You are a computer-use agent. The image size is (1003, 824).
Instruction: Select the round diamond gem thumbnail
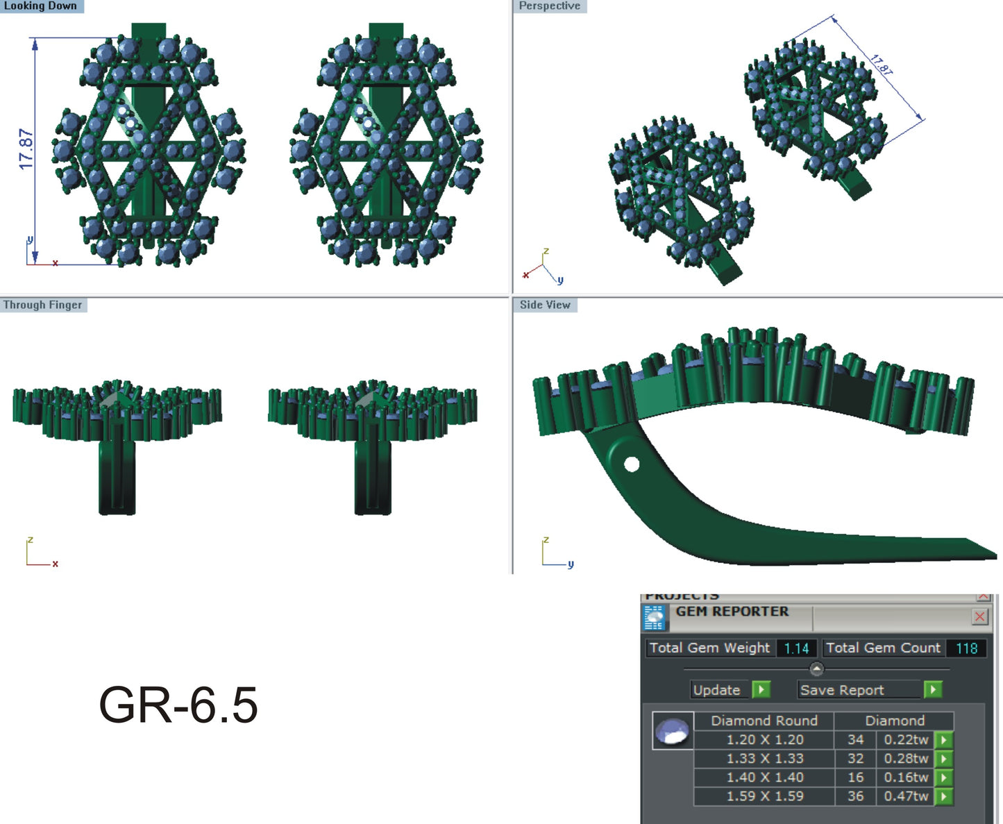click(673, 731)
